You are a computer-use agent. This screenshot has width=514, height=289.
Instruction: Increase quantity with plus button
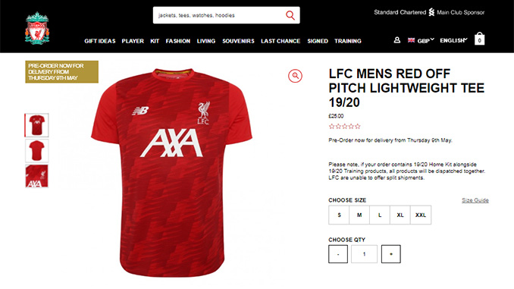[390, 254]
